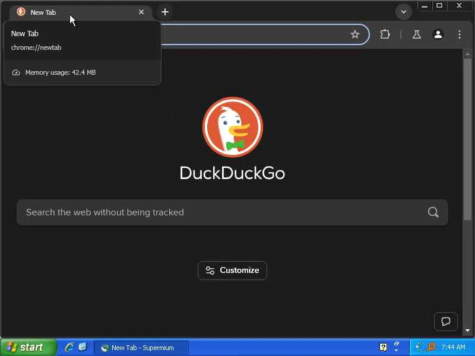Minimize the browser window
This screenshot has width=475, height=356.
click(425, 6)
